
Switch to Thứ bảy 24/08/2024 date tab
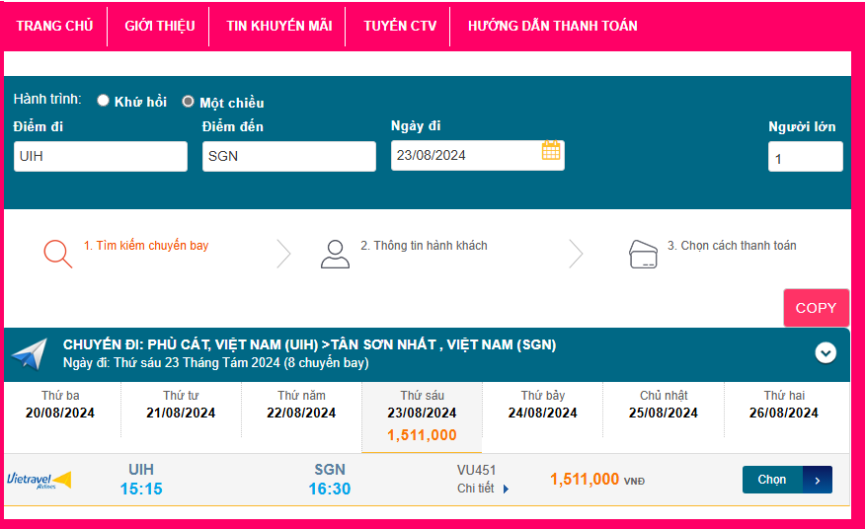coord(542,405)
